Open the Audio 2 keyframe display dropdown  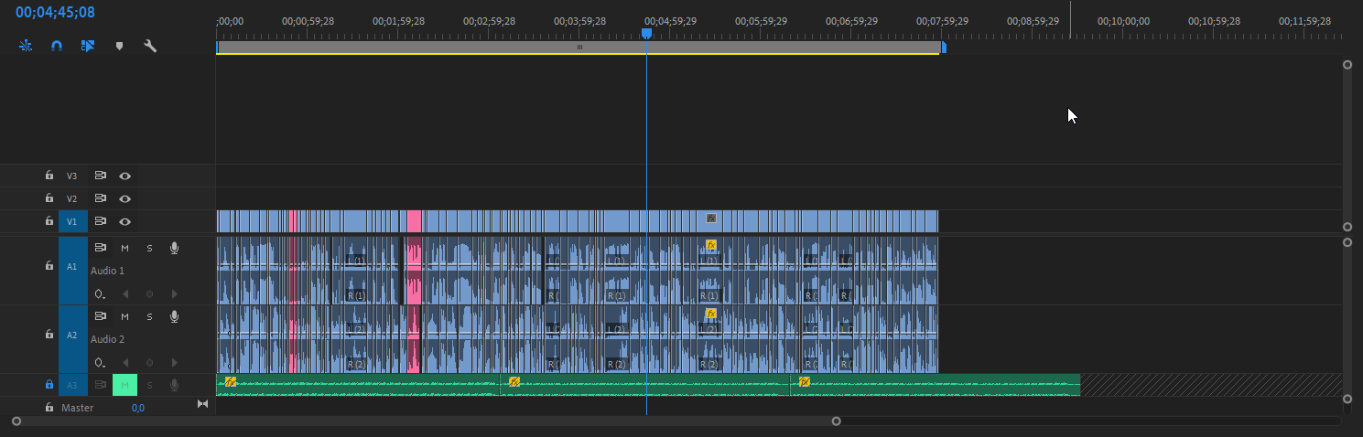pos(100,363)
